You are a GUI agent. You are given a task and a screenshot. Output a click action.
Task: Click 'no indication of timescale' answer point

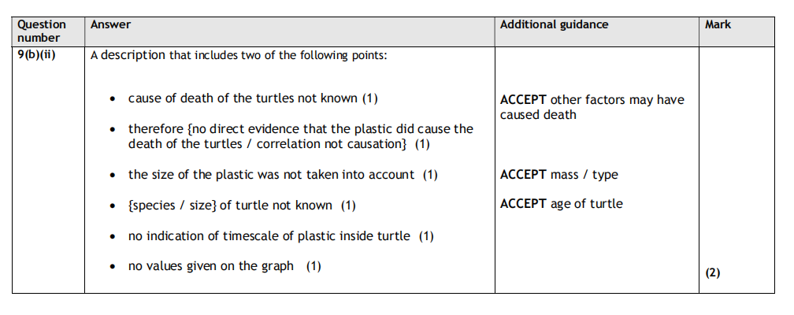(280, 235)
